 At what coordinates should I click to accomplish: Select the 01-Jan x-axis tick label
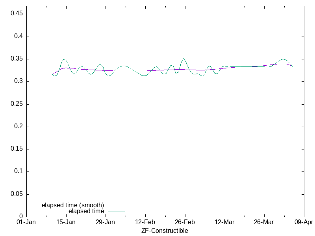pos(26,222)
